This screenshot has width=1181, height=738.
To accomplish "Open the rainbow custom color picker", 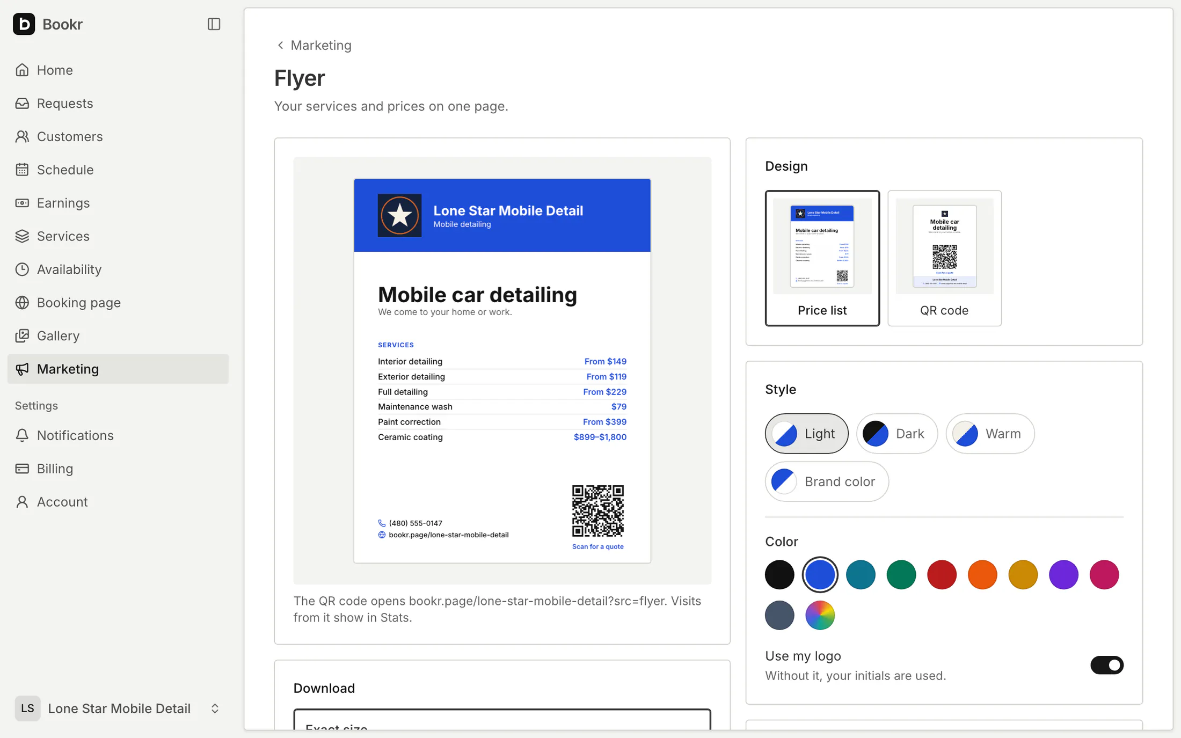I will (x=820, y=615).
